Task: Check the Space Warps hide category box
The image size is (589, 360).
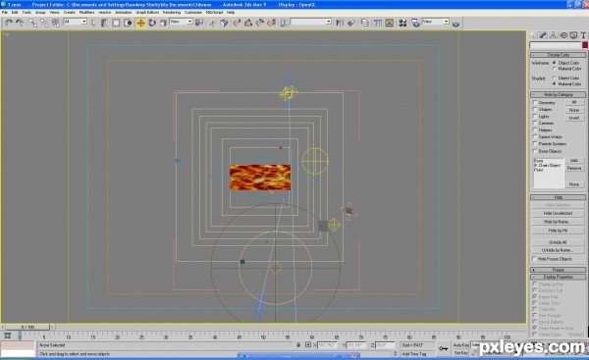Action: coord(535,137)
